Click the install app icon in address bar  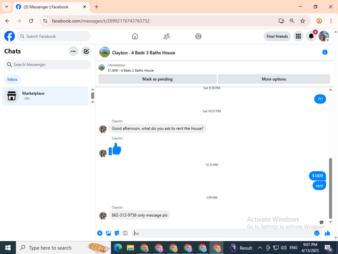[281, 21]
